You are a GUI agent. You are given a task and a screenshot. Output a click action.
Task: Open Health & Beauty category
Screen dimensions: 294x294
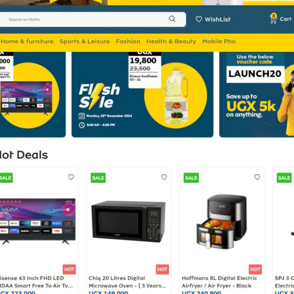point(171,41)
